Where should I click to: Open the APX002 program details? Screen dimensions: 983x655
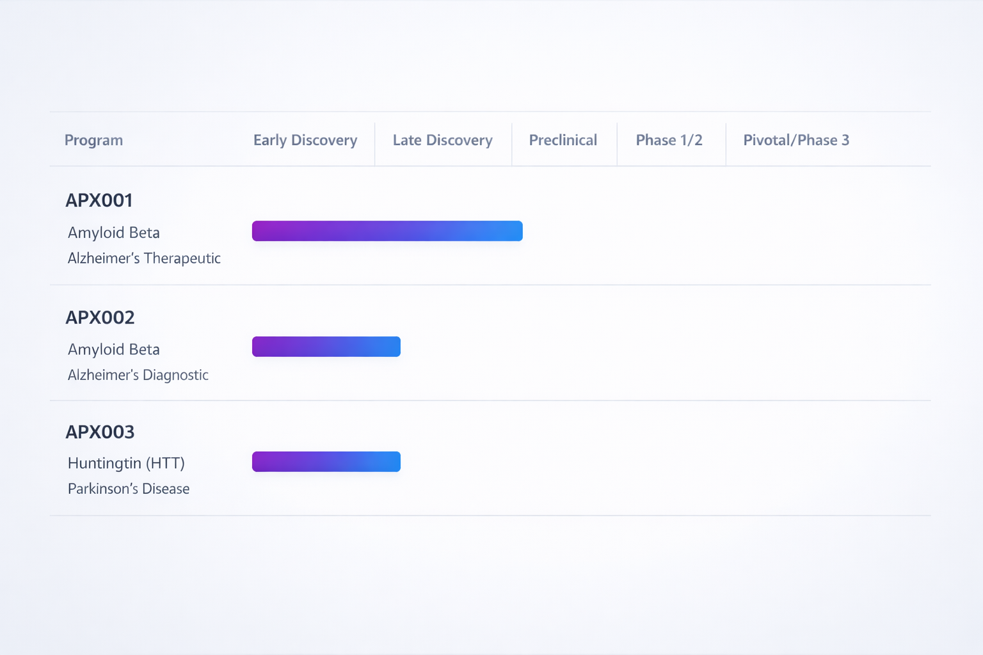pyautogui.click(x=100, y=317)
